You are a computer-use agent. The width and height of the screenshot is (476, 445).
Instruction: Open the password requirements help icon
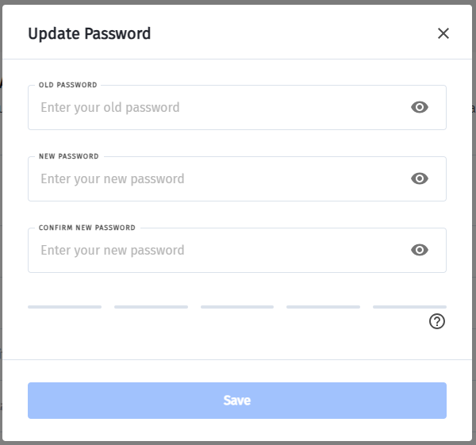pos(437,321)
